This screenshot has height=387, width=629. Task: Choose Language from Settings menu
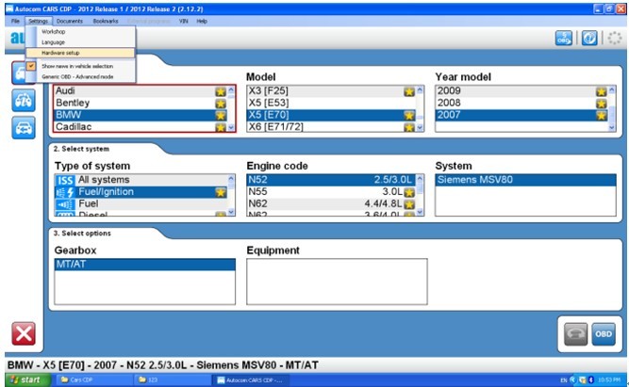tap(80, 42)
